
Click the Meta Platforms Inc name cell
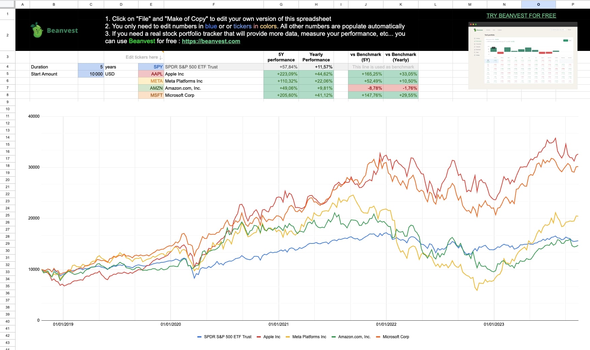(x=214, y=81)
